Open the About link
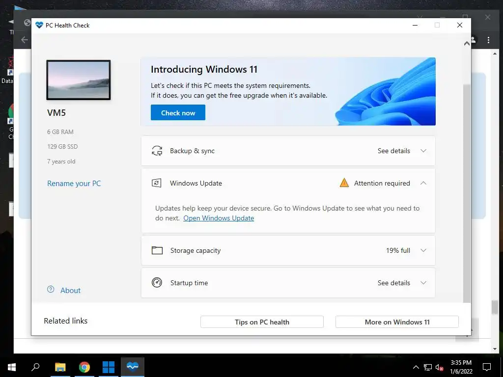 (x=71, y=291)
